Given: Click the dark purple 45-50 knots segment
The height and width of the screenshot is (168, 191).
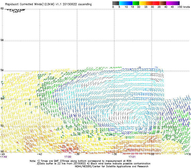Looking at the screenshot, I should click(176, 3).
